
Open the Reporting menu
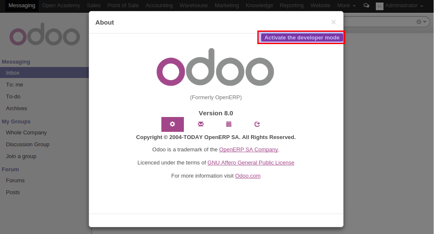tap(292, 6)
